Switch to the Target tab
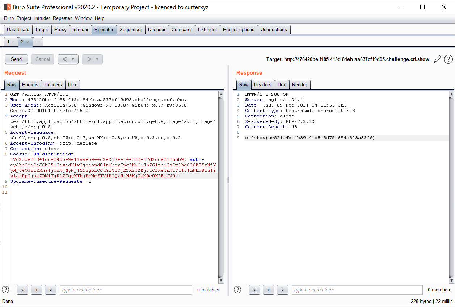The image size is (455, 307). click(x=42, y=30)
